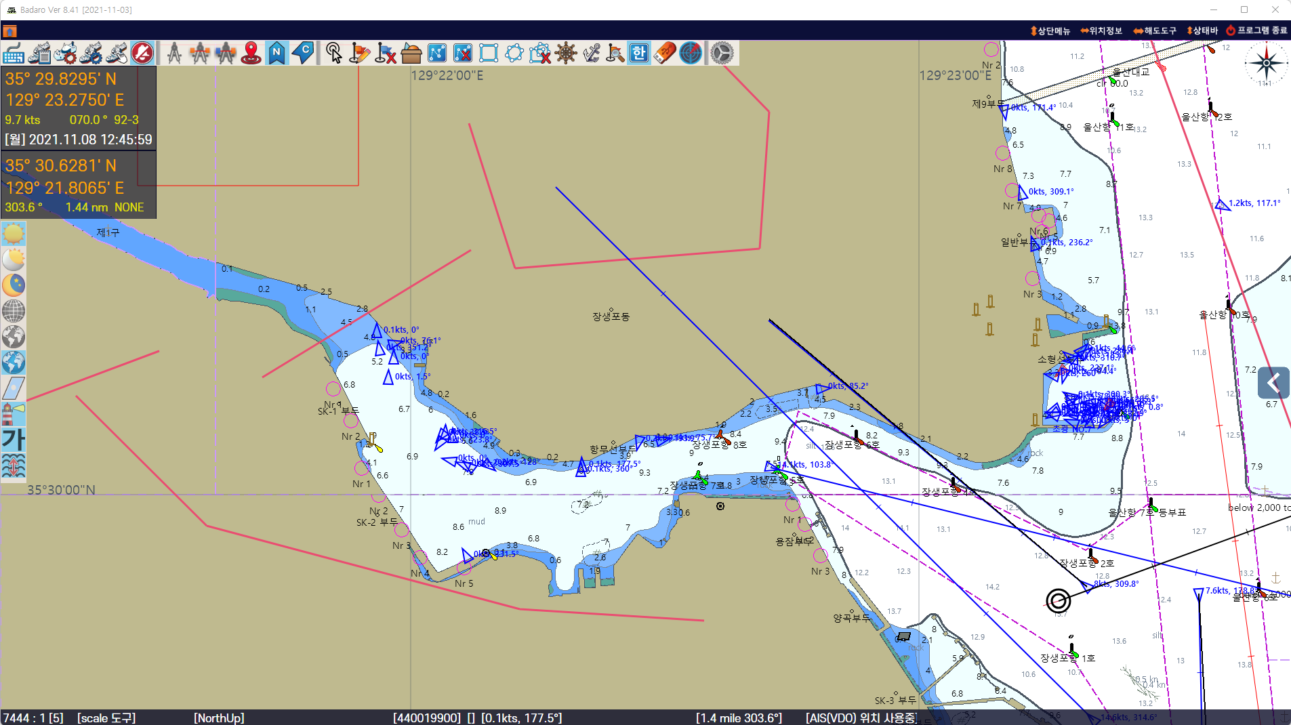Click the [NorthUp] status bar entry

[x=219, y=718]
